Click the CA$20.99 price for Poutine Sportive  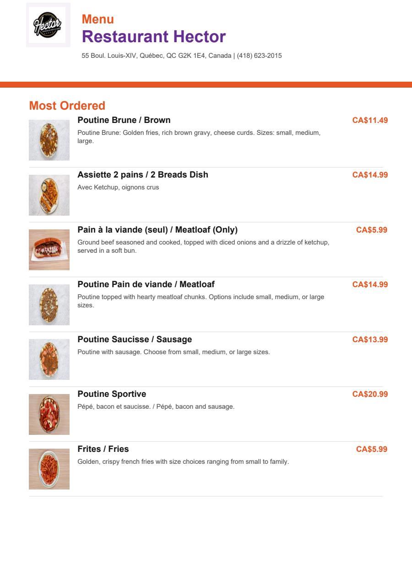(370, 394)
